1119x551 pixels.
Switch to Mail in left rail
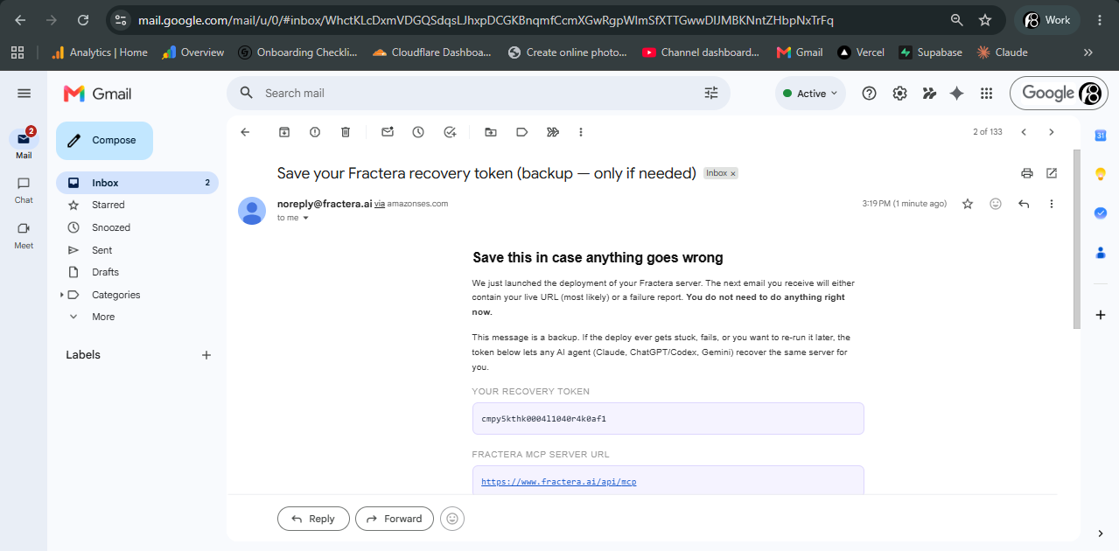pyautogui.click(x=24, y=143)
